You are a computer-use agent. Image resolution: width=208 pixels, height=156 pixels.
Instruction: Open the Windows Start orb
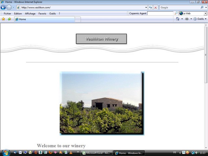6,153
